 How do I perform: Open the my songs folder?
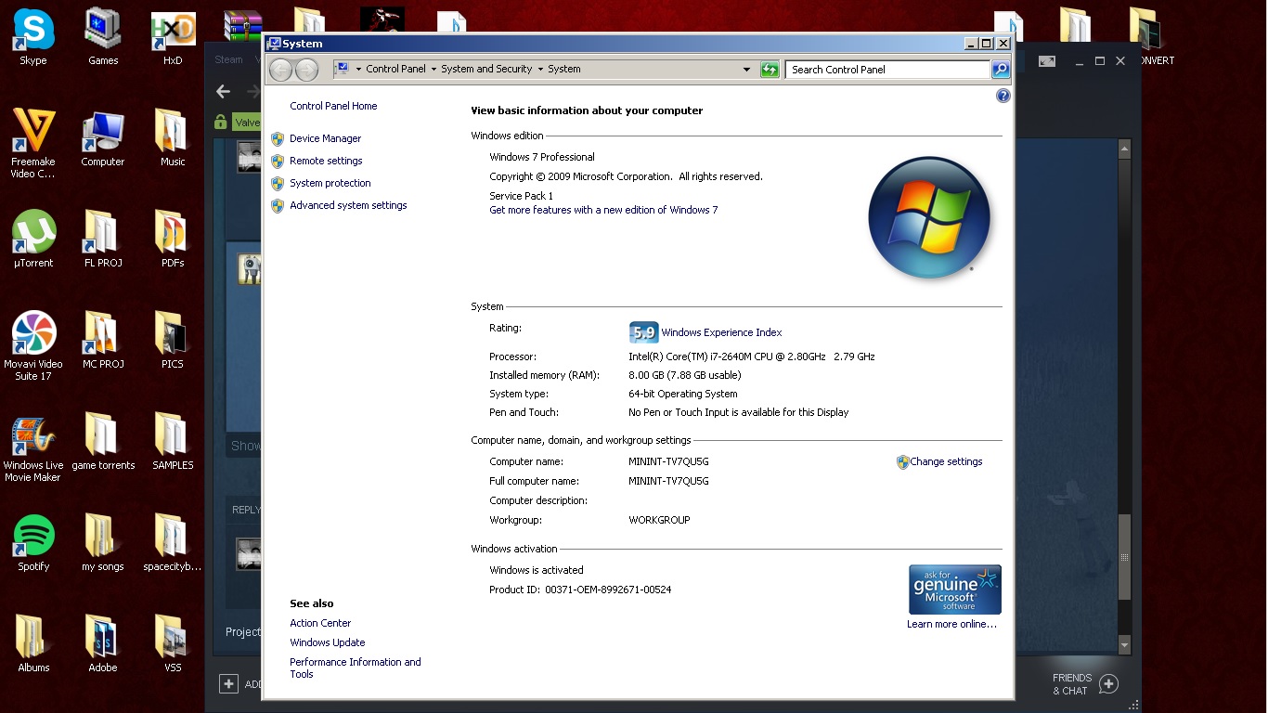103,543
